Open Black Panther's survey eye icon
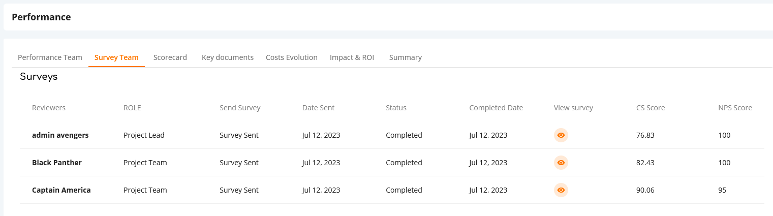Screen dimensions: 773x216 pyautogui.click(x=561, y=163)
